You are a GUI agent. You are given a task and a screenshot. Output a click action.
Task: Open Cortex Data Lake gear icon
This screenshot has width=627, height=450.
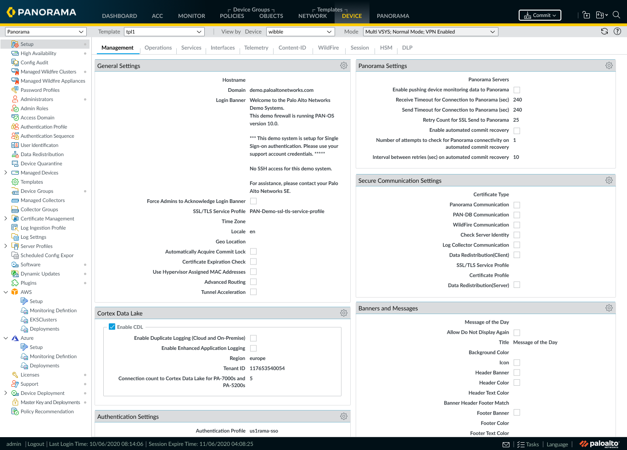point(343,313)
